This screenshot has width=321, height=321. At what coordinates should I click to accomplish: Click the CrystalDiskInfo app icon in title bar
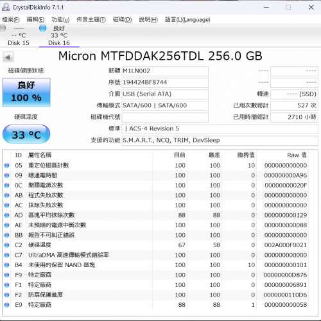tap(6, 7)
